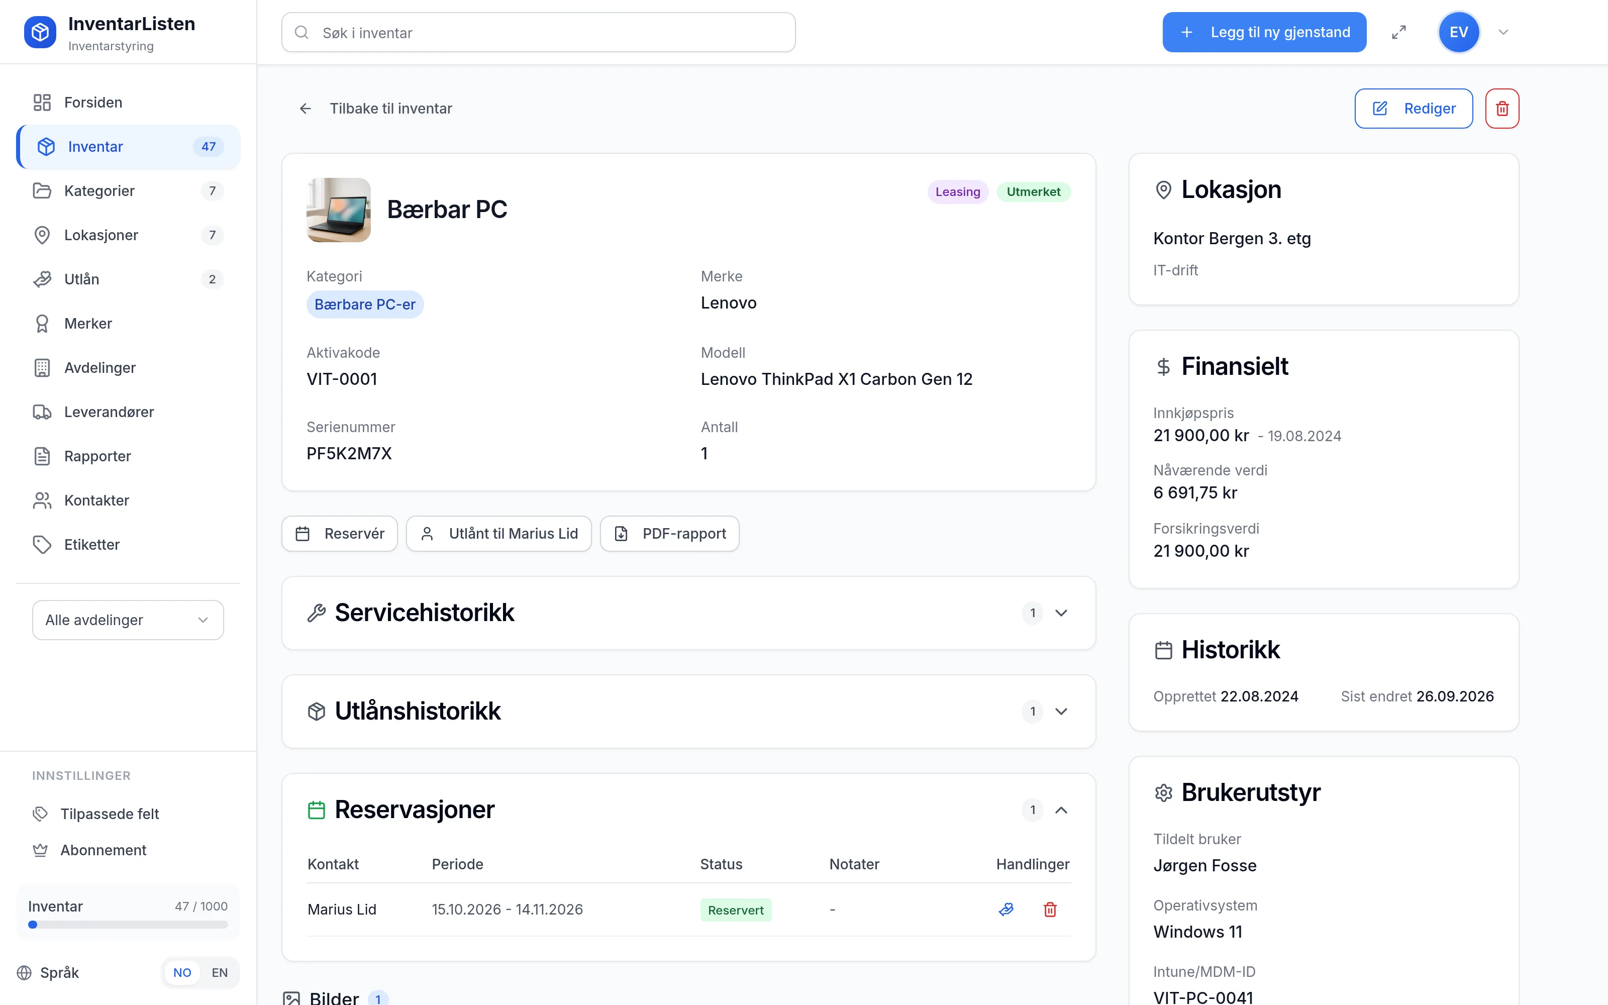This screenshot has width=1608, height=1005.
Task: Click Utlånt til Marius Lid button
Action: (x=499, y=534)
